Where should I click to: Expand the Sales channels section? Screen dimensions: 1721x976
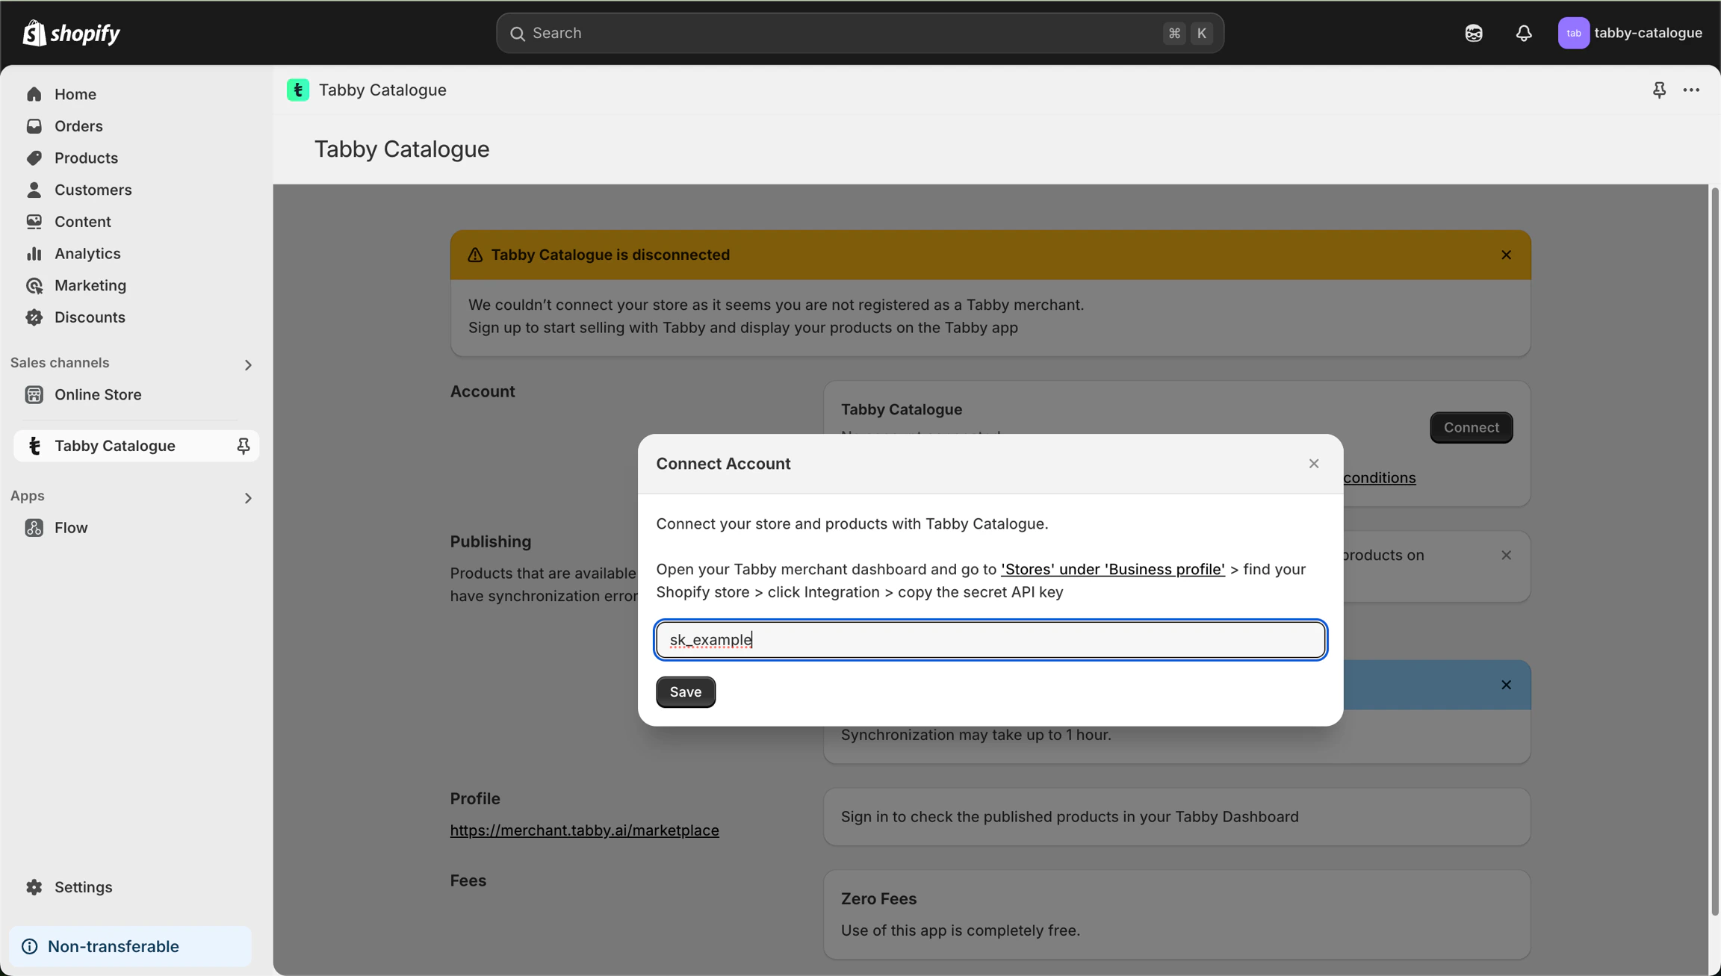(248, 364)
